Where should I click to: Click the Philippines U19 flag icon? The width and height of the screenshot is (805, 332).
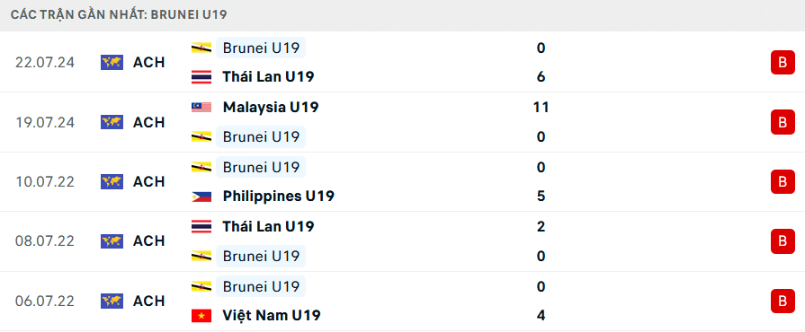[201, 197]
